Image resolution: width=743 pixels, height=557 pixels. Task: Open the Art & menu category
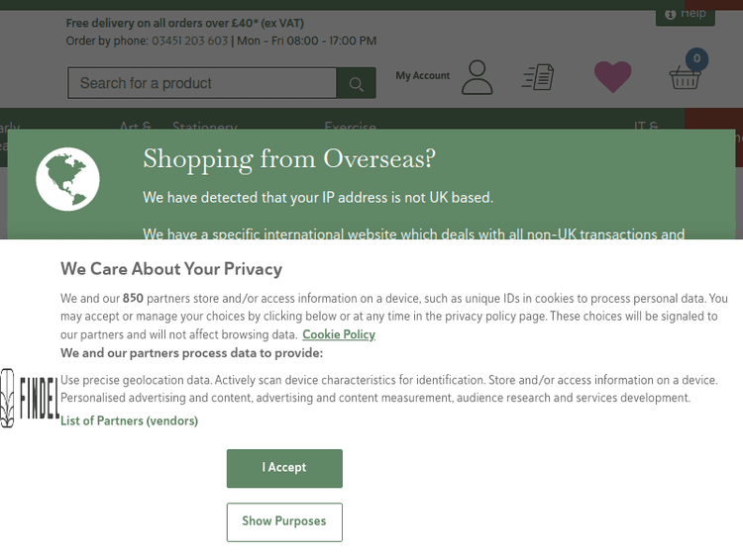pos(135,128)
